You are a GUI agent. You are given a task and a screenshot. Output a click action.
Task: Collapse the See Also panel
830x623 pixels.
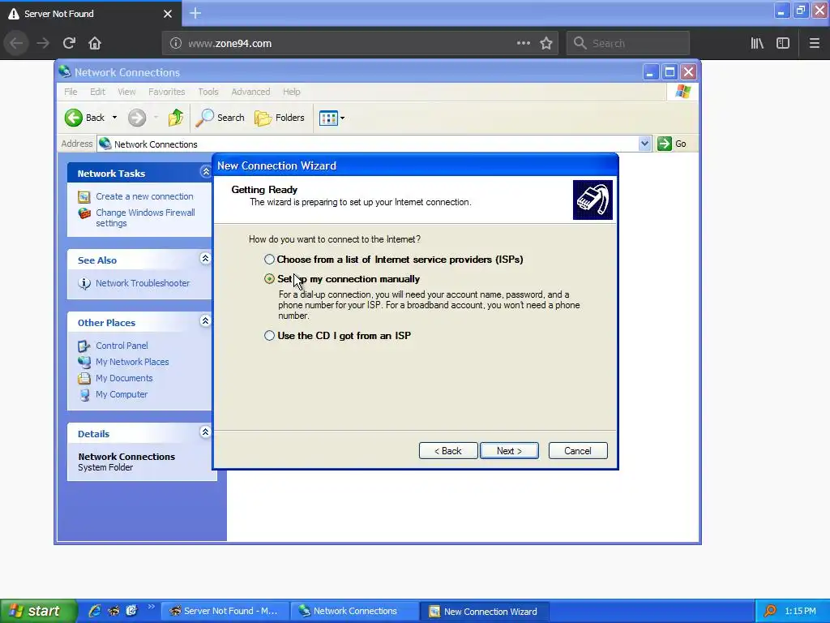pyautogui.click(x=205, y=259)
